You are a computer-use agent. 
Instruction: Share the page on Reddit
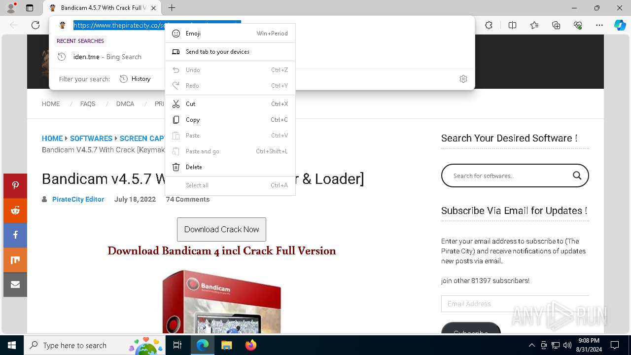[x=15, y=211]
